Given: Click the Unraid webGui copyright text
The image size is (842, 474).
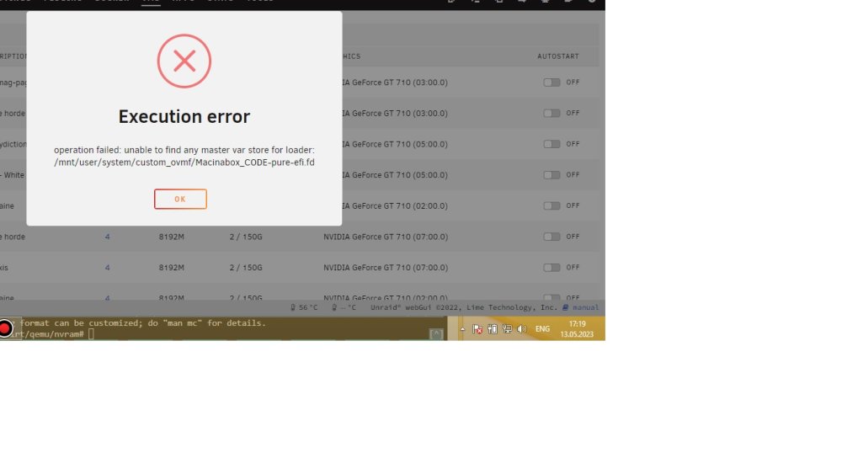Looking at the screenshot, I should pos(464,307).
